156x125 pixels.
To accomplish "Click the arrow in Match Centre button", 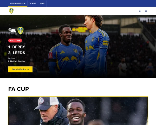I will pyautogui.click(x=28, y=69).
